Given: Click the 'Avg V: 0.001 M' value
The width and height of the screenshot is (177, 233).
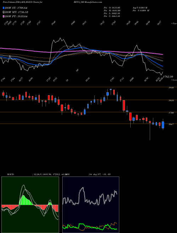Looking at the screenshot, I should (140, 8).
